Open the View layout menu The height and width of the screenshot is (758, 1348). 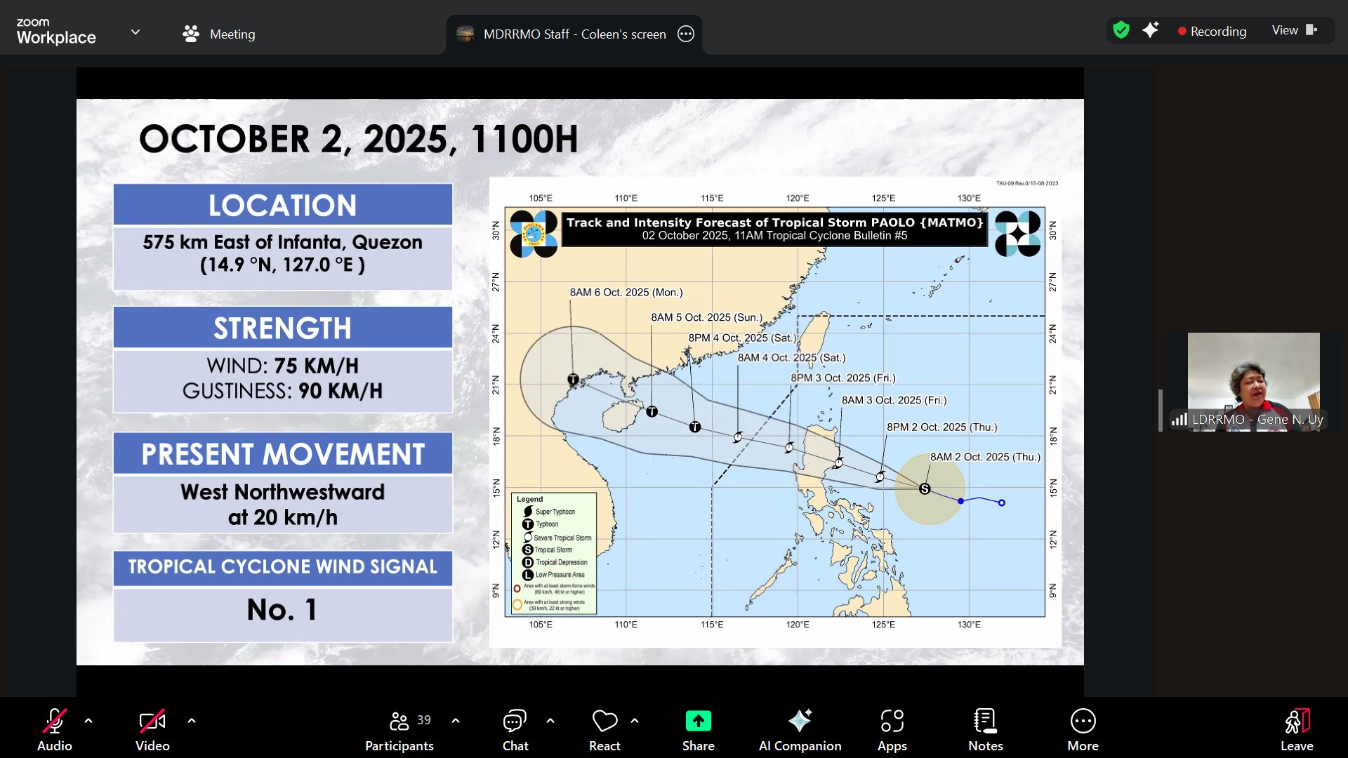coord(1294,30)
